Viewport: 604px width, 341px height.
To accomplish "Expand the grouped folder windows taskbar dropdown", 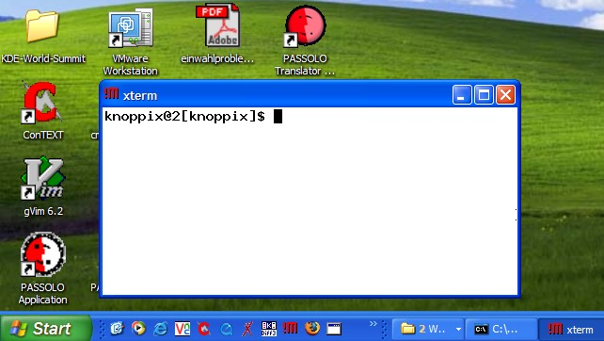I will (458, 329).
